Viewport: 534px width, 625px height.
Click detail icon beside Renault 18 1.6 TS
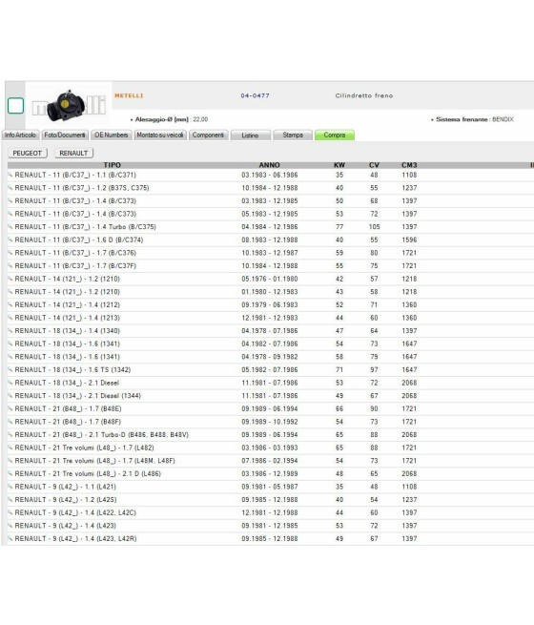point(10,370)
